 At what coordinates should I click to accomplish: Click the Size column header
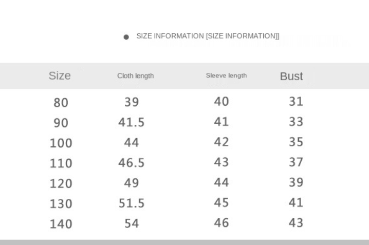[60, 76]
